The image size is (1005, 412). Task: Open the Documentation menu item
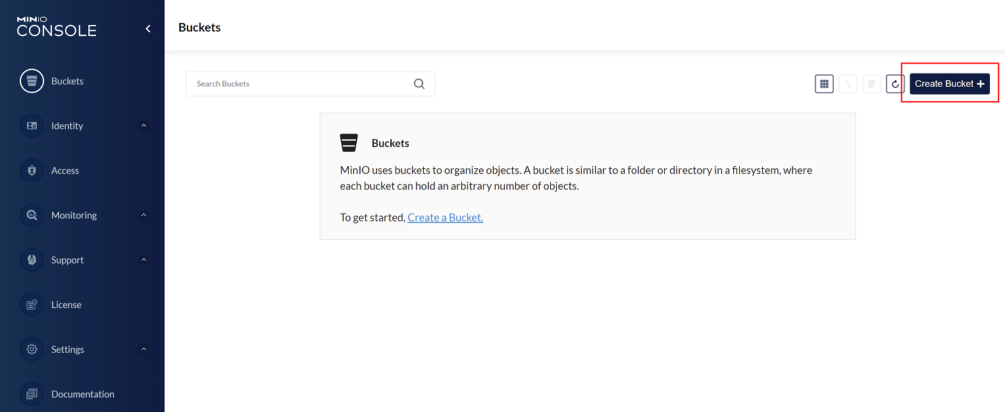click(82, 394)
